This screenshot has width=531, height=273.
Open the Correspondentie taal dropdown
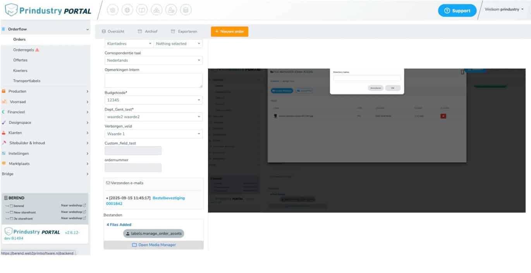pos(154,60)
